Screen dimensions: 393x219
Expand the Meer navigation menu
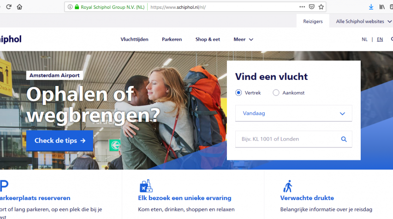point(243,40)
